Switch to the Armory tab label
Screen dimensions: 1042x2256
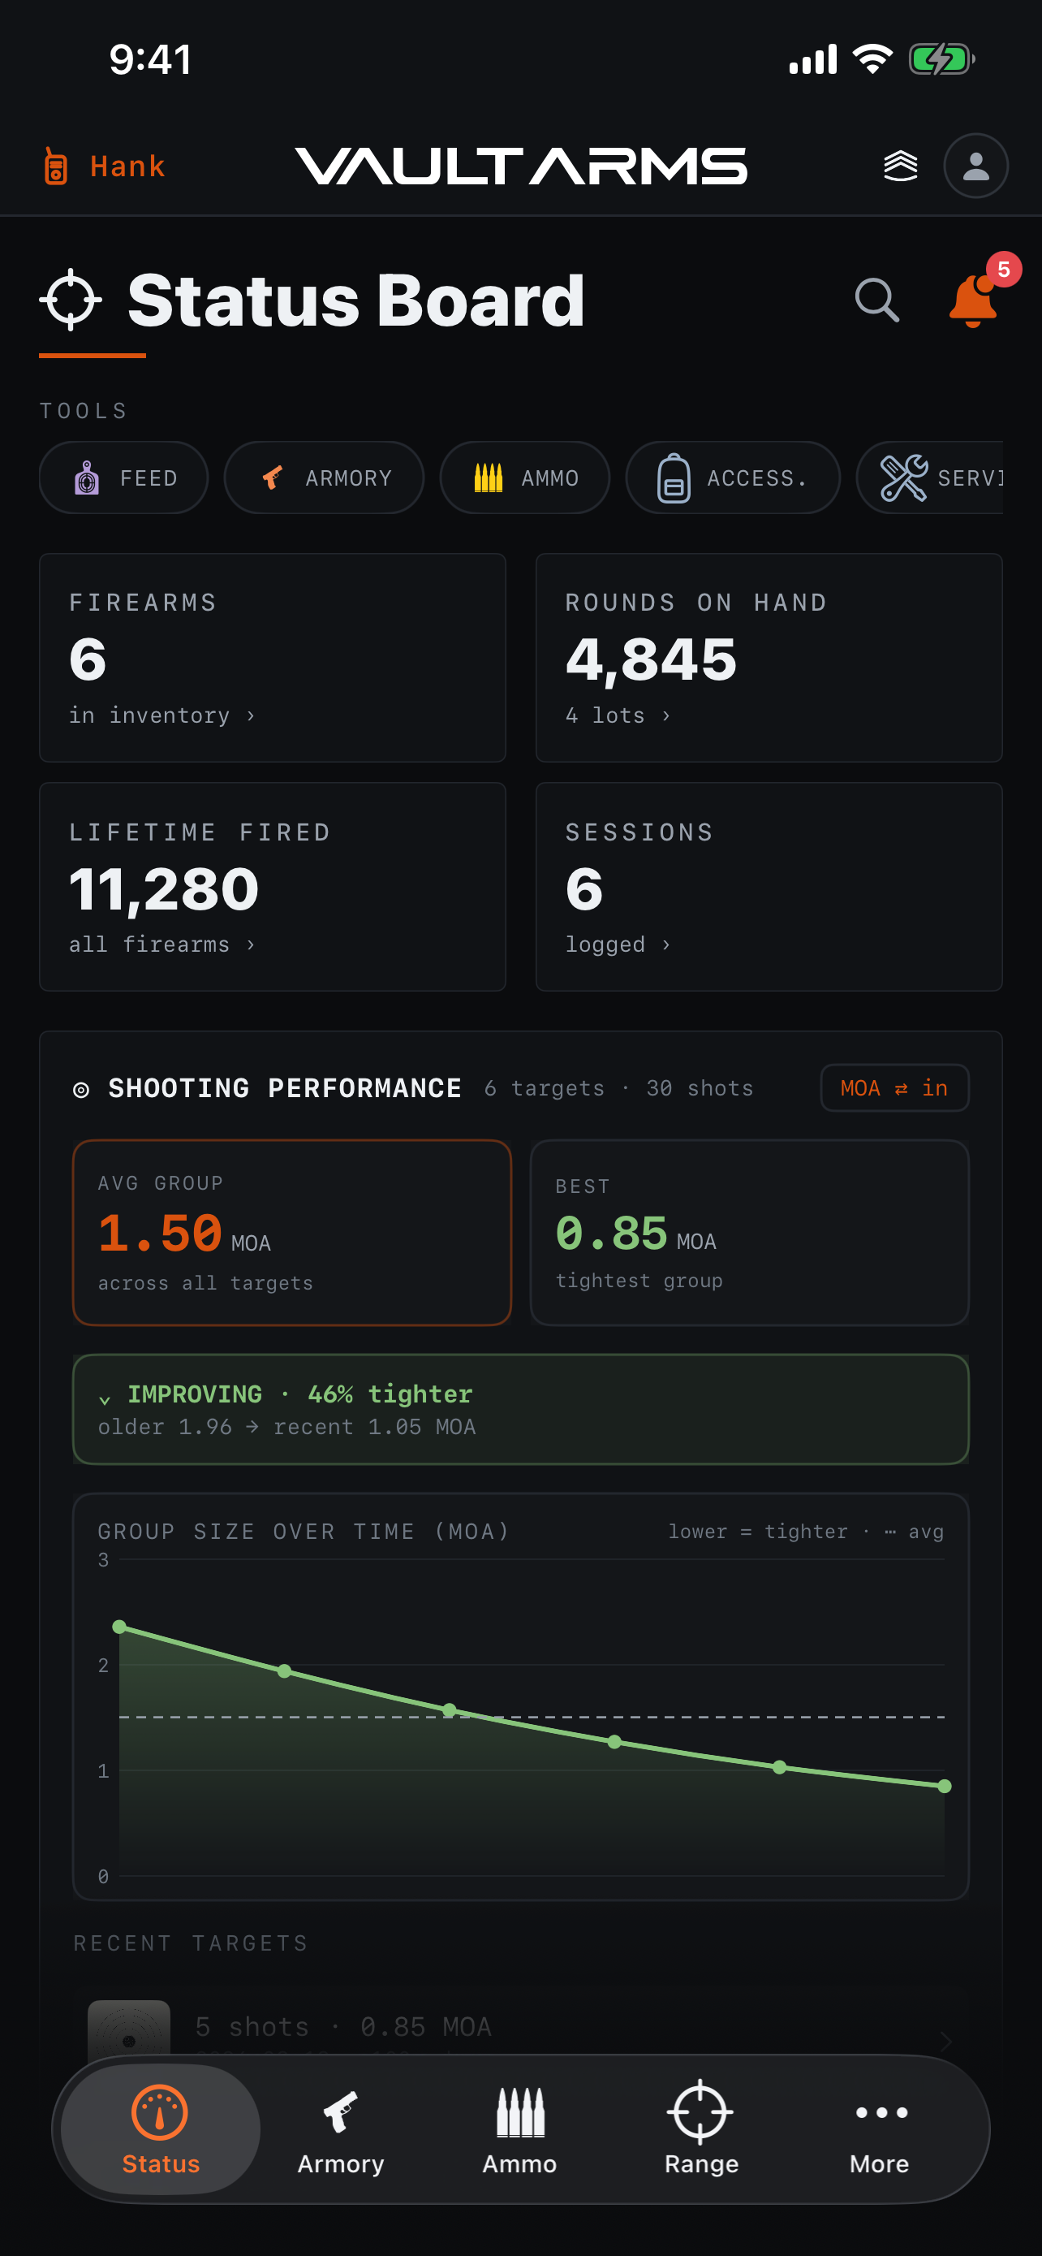(x=340, y=2164)
